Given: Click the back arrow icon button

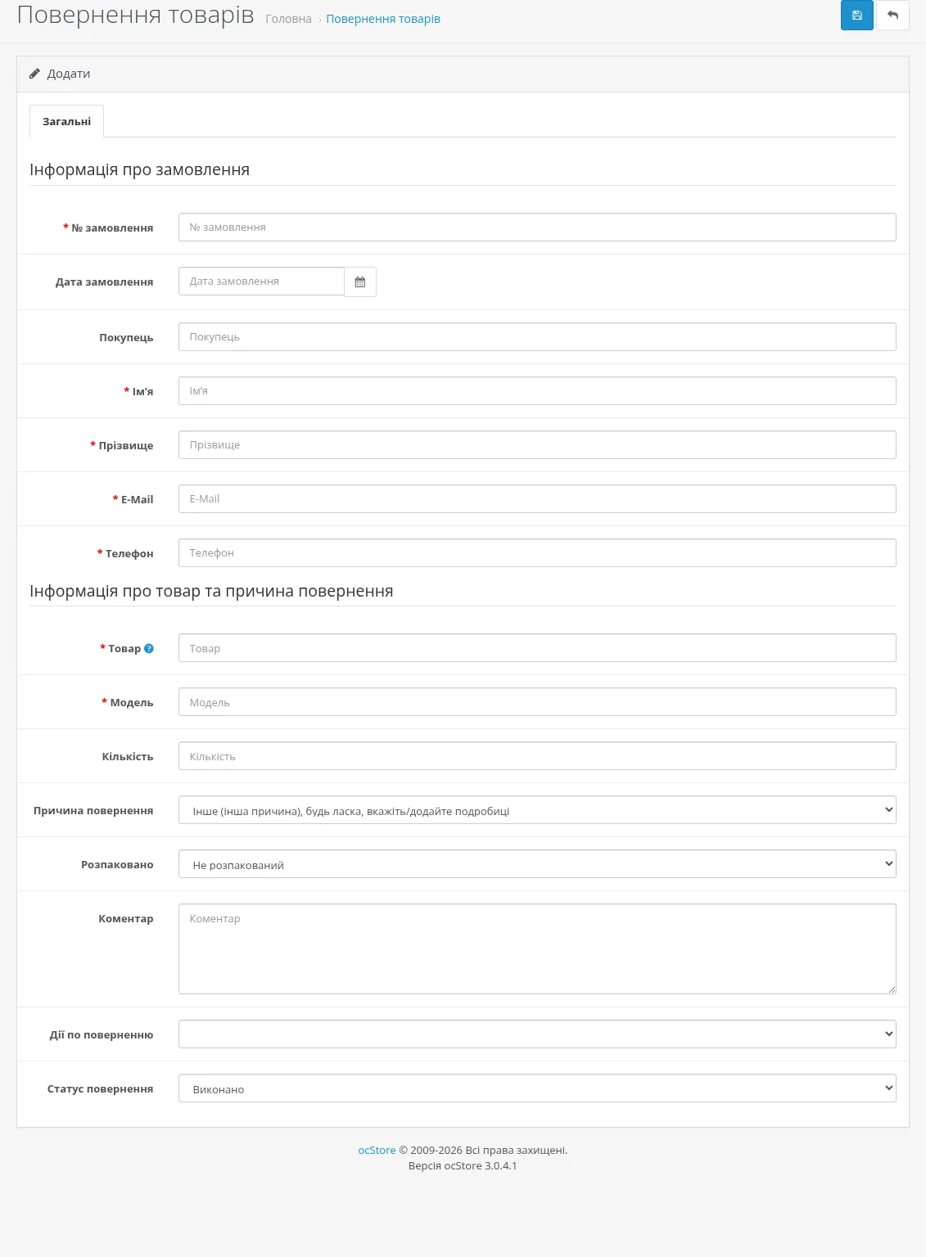Looking at the screenshot, I should pyautogui.click(x=892, y=16).
